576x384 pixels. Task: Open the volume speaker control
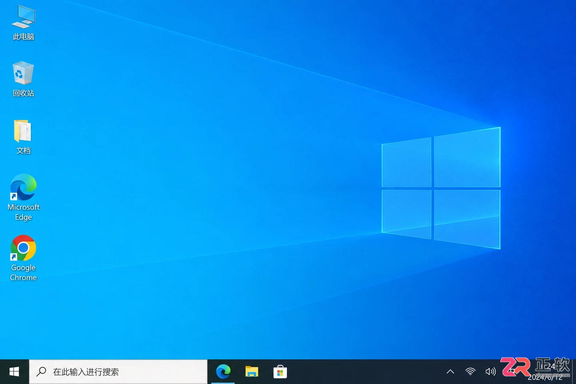click(x=490, y=372)
